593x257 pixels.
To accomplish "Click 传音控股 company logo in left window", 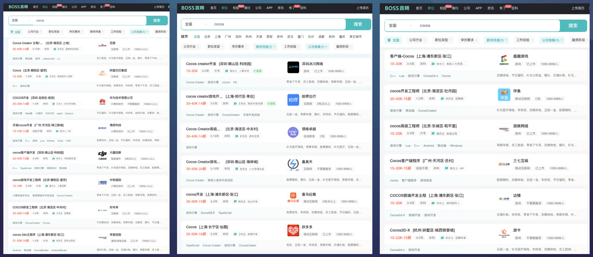I will pos(102,237).
